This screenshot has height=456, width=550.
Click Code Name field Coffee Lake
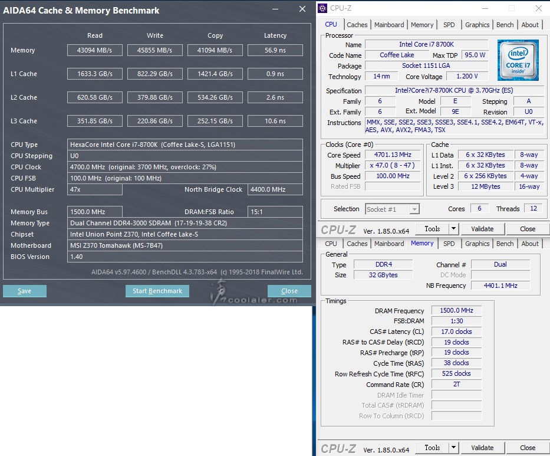[x=397, y=55]
